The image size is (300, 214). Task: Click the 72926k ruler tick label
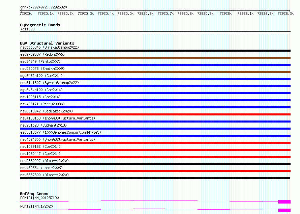pos(226,14)
